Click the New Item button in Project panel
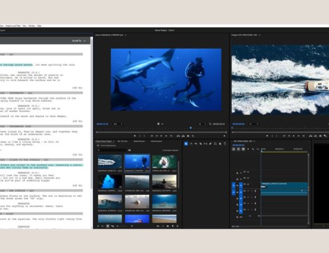 coord(173,226)
